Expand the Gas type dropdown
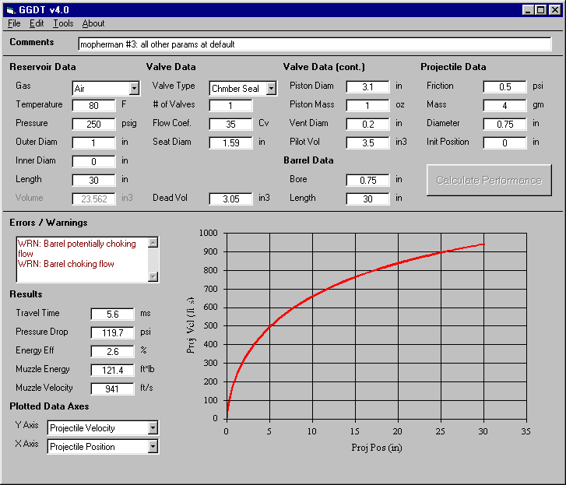This screenshot has height=485, width=566. click(134, 88)
